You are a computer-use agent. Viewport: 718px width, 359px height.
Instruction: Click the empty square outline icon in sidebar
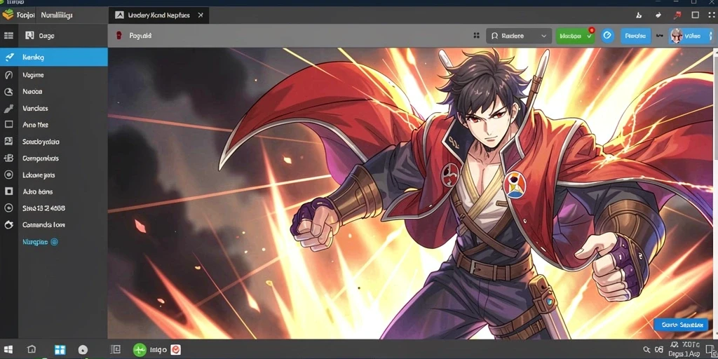(8, 124)
